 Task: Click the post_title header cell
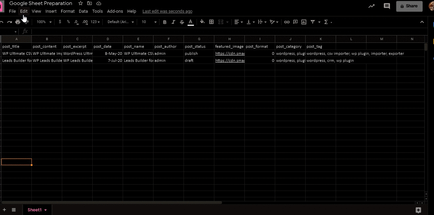(16, 46)
